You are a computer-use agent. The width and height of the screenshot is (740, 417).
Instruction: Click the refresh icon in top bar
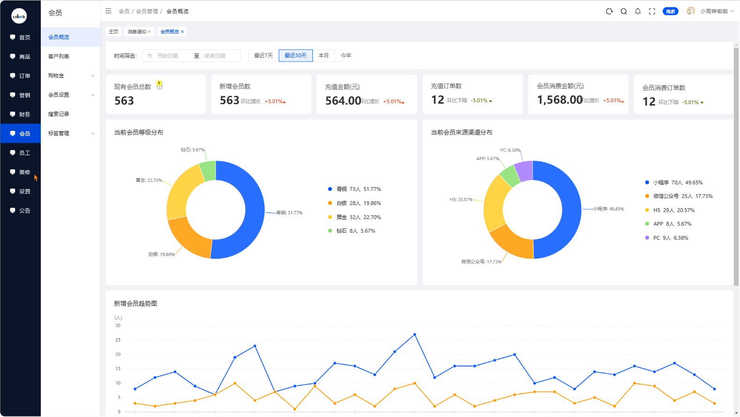click(609, 11)
